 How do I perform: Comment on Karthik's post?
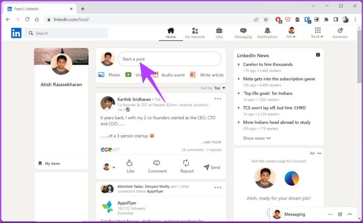[157, 166]
